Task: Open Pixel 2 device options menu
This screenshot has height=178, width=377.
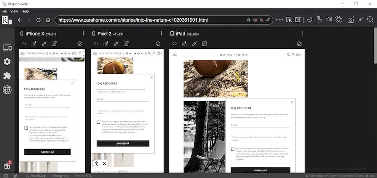Action: point(161,33)
